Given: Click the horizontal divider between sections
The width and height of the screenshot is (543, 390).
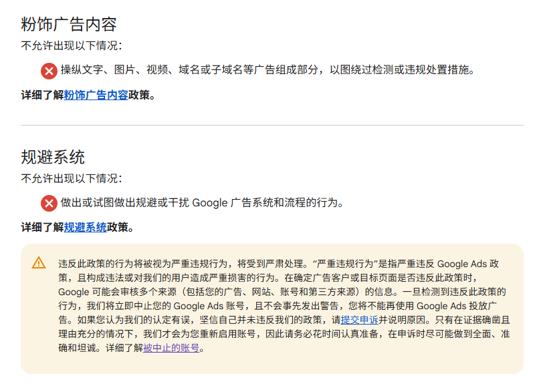Looking at the screenshot, I should [272, 125].
